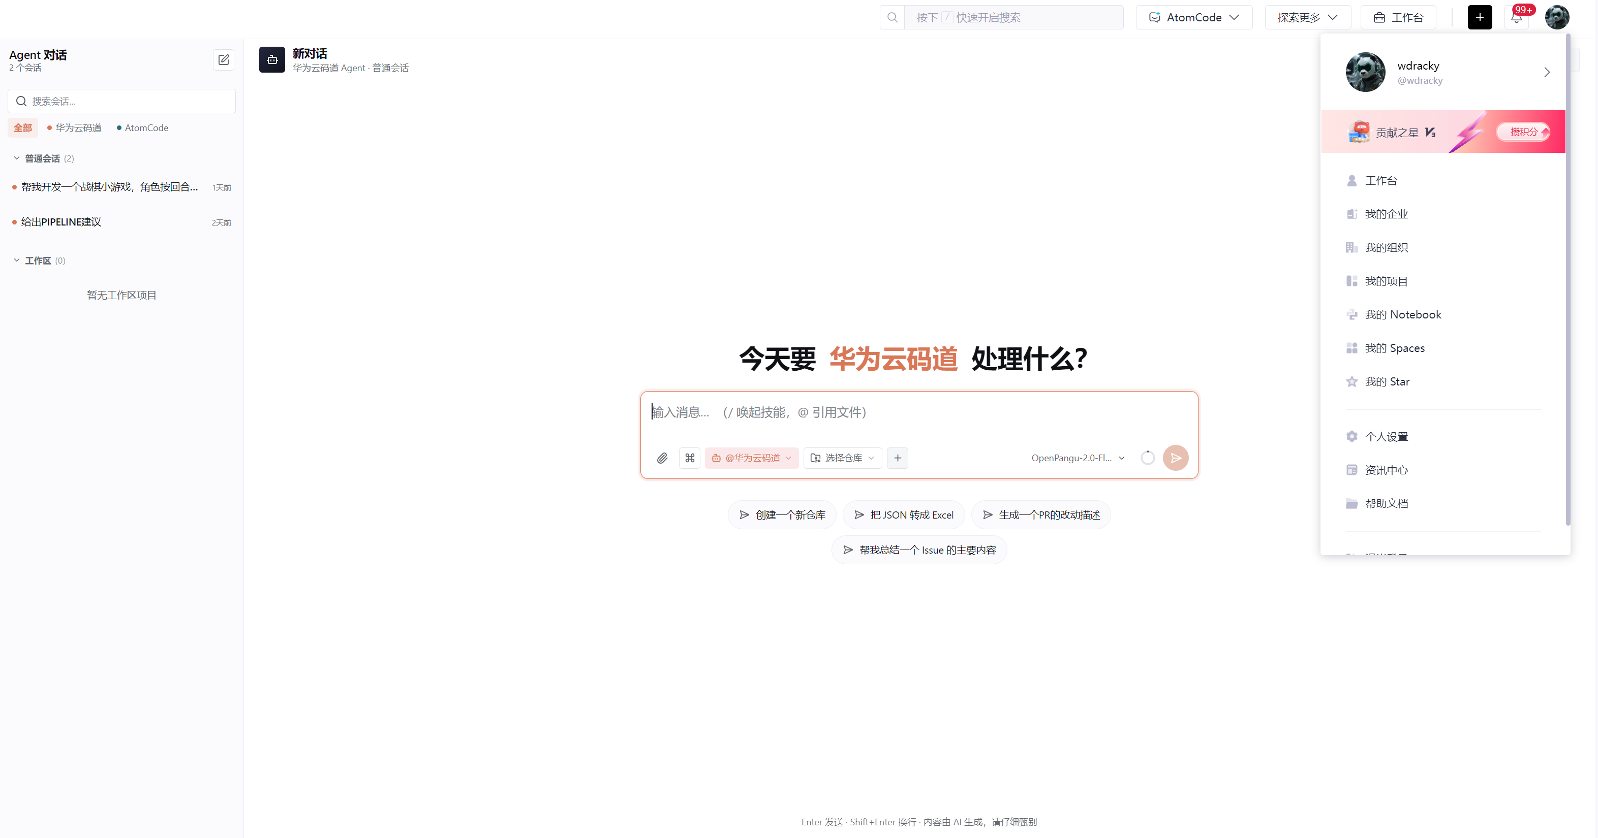The height and width of the screenshot is (838, 1598).
Task: Click the send message arrow button
Action: tap(1175, 458)
